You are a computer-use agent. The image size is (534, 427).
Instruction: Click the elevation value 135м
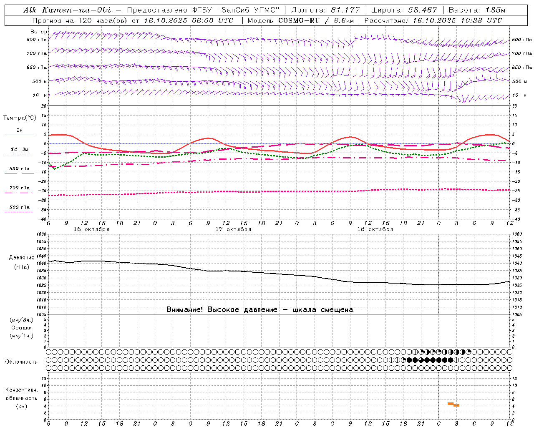[495, 10]
